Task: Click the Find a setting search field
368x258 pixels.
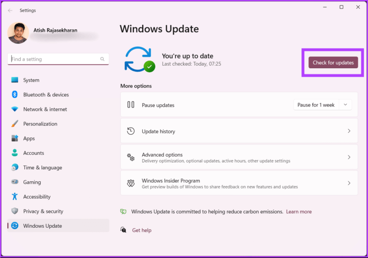Action: pos(58,59)
